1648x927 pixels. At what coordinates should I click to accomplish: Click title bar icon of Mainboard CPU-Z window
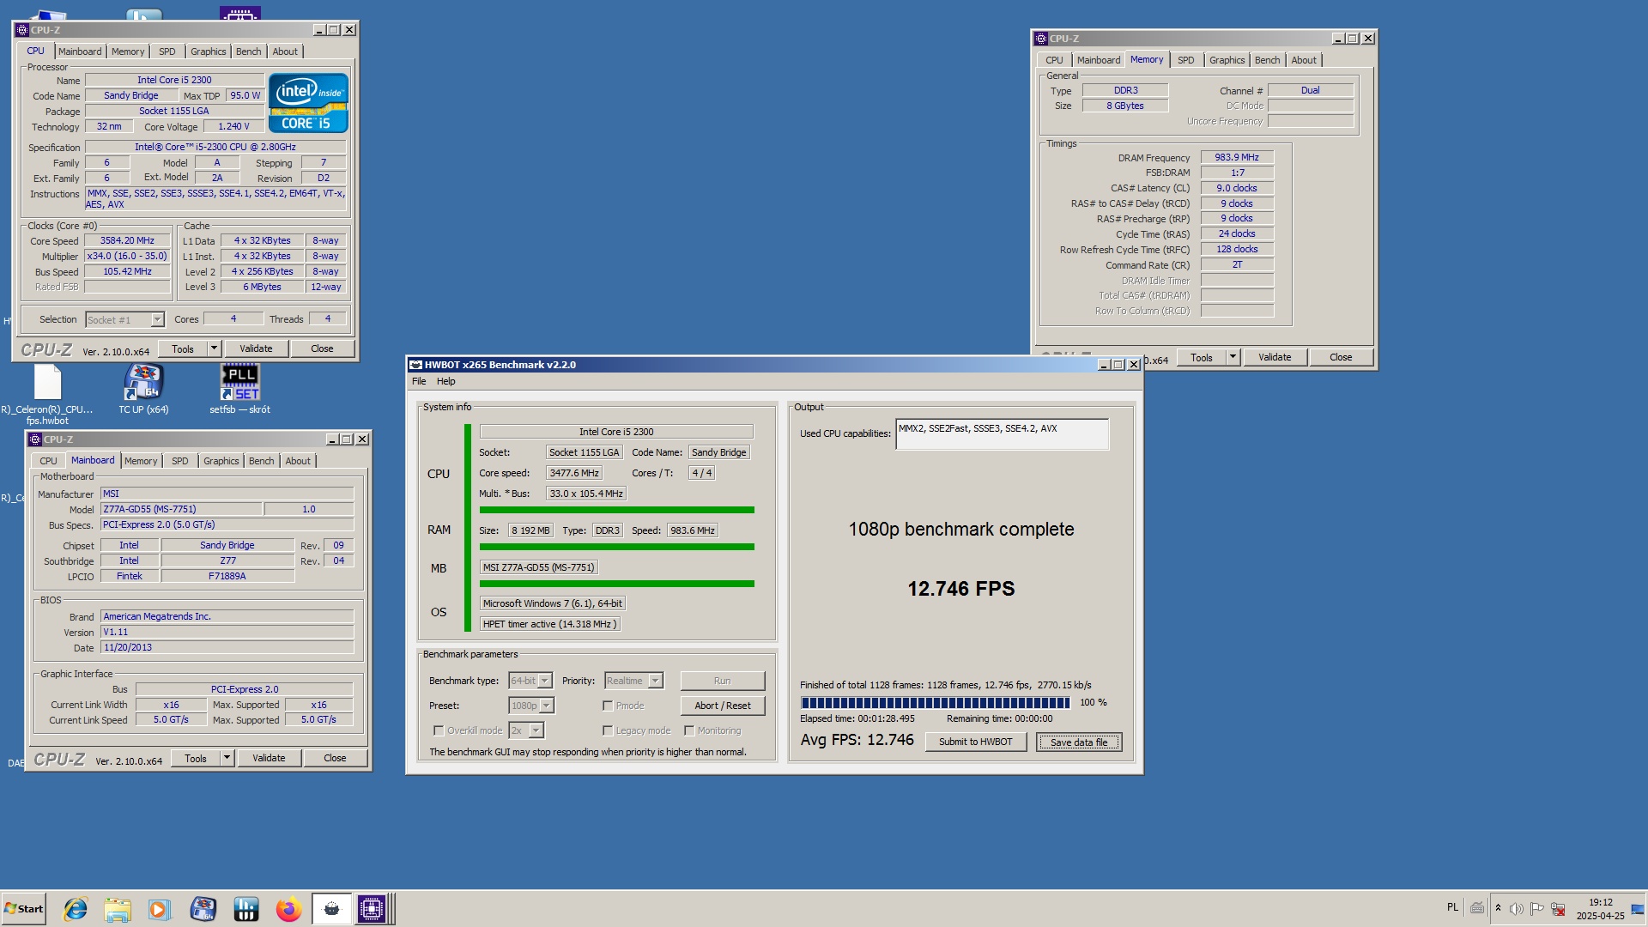35,439
